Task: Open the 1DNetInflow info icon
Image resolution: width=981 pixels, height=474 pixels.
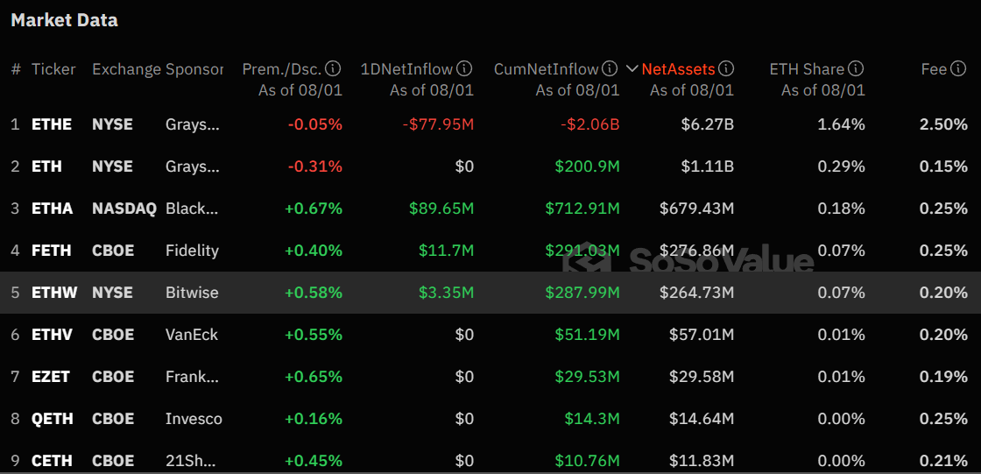Action: pos(464,68)
